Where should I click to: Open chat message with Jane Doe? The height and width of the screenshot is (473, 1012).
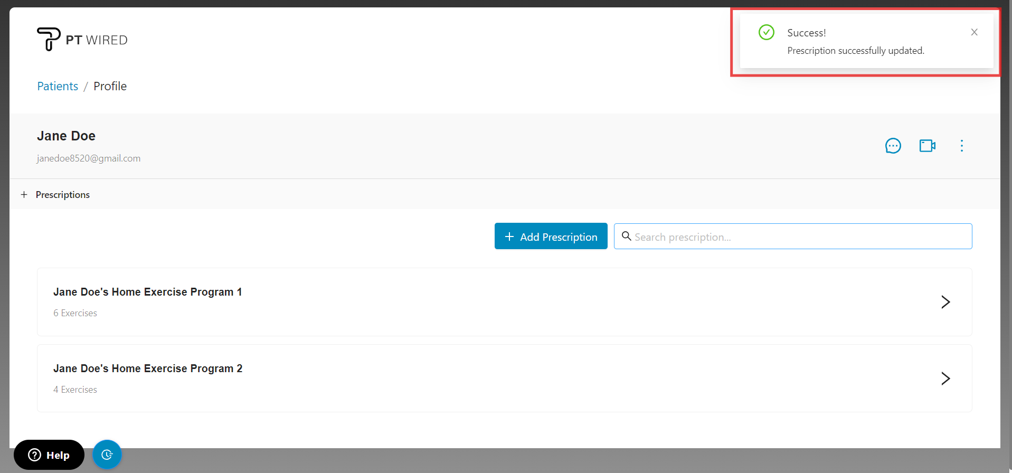point(893,146)
